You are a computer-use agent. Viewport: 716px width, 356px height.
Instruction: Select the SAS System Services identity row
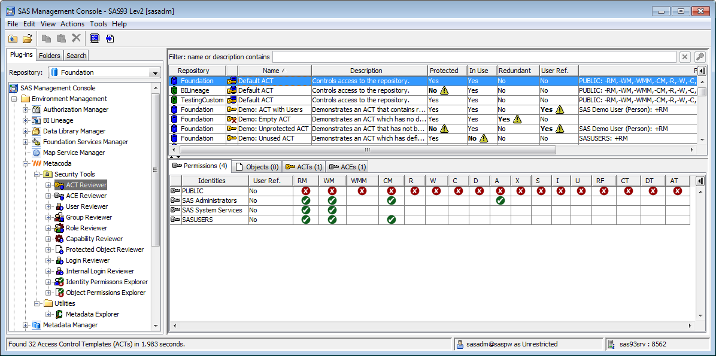(429, 210)
